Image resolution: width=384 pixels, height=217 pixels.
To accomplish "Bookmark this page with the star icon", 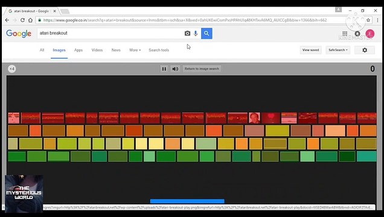I will (x=368, y=20).
